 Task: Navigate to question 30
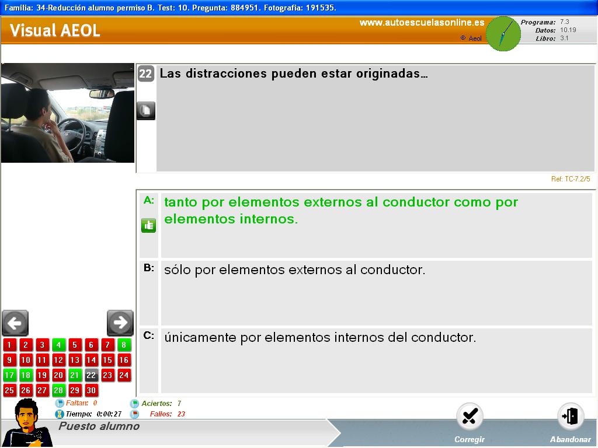coord(91,390)
